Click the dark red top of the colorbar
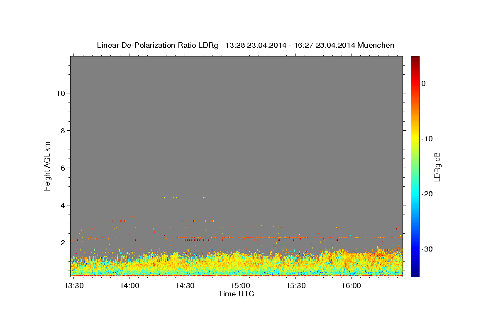Screen dimensions: 498x332 415,60
